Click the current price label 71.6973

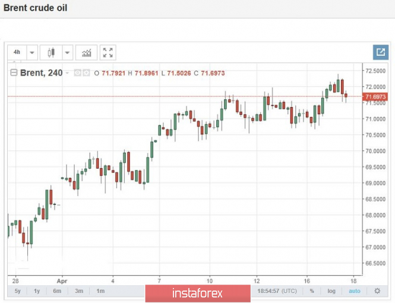pyautogui.click(x=375, y=97)
